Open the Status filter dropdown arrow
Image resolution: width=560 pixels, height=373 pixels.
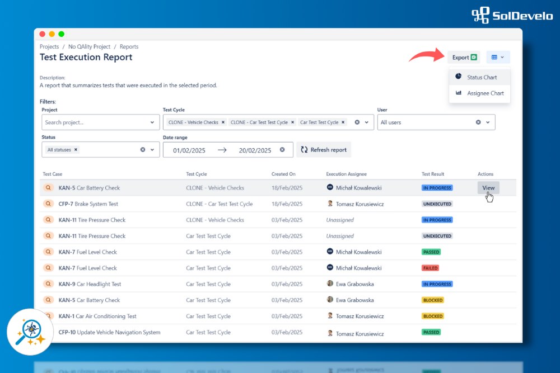point(152,150)
